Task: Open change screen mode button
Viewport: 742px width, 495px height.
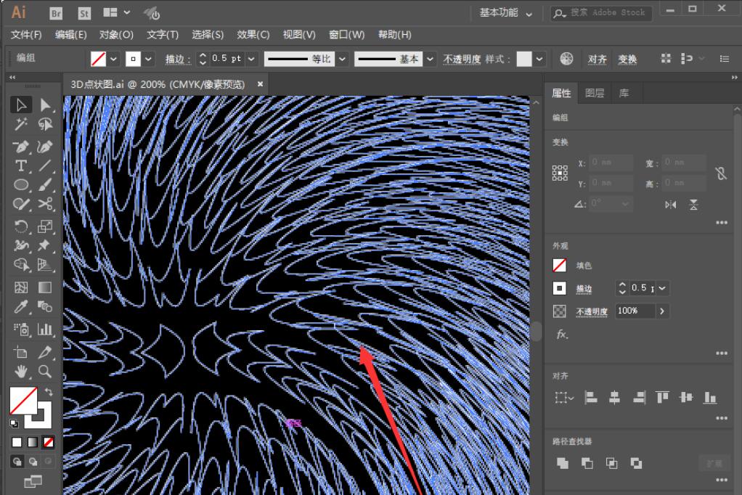Action: click(33, 482)
